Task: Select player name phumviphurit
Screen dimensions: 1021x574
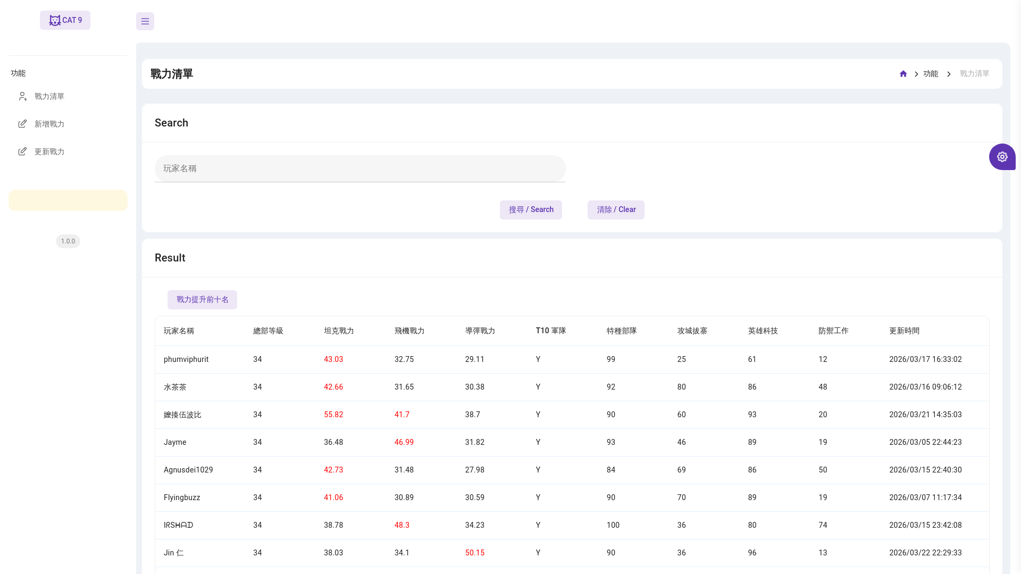Action: pos(186,360)
